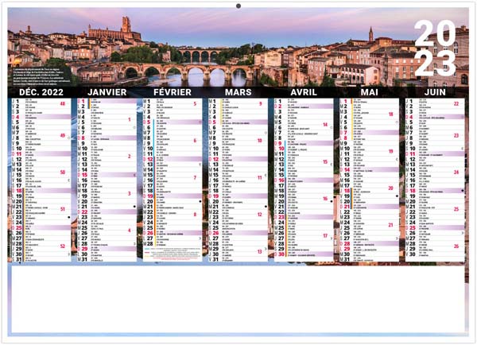This screenshot has width=477, height=345.
Task: Select week number 17 in Avril
Action: (325, 236)
